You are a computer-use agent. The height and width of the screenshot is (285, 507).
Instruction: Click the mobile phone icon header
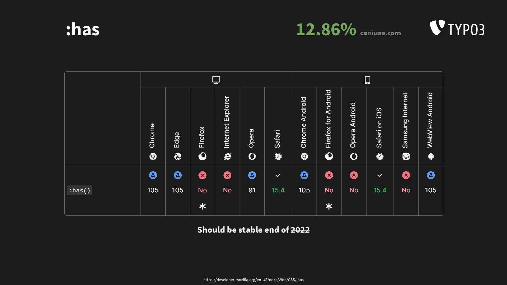(x=367, y=80)
